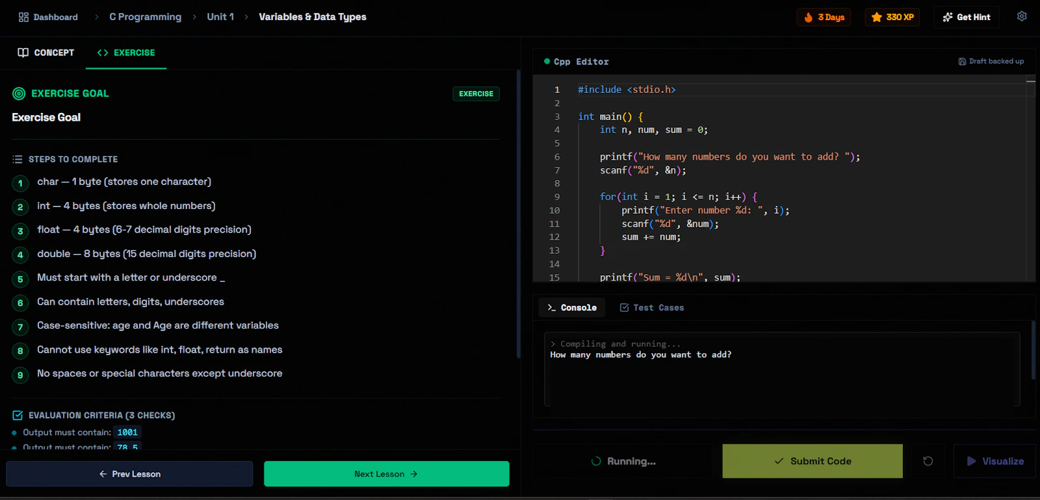Click step text 'int — 4 bytes'

point(126,206)
